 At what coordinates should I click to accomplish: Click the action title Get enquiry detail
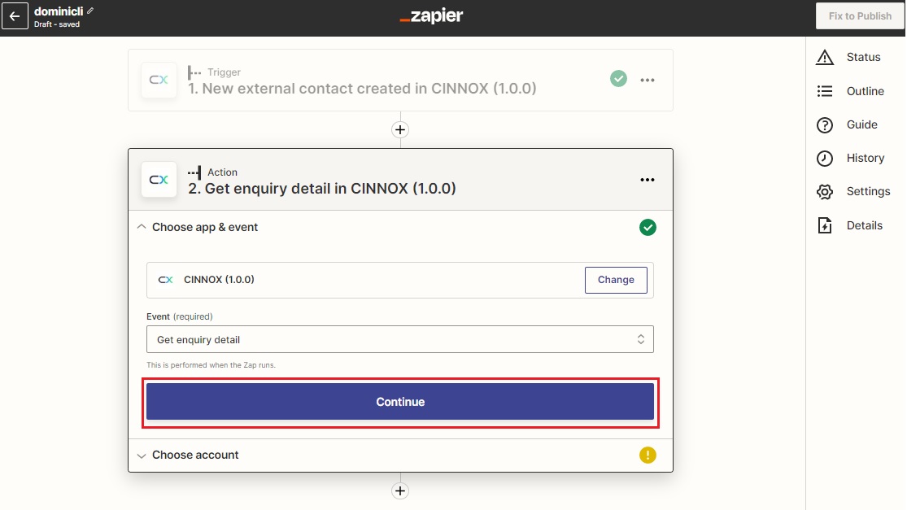321,189
